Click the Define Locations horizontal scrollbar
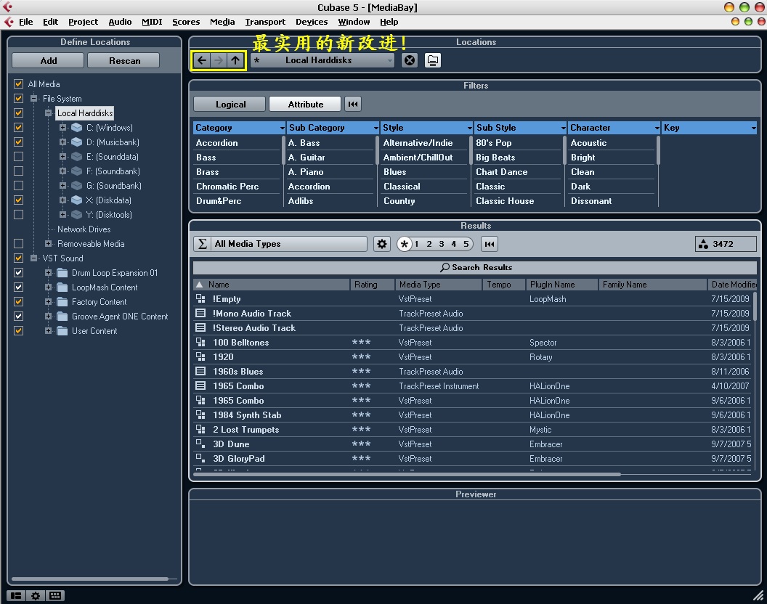767x604 pixels. [x=90, y=579]
